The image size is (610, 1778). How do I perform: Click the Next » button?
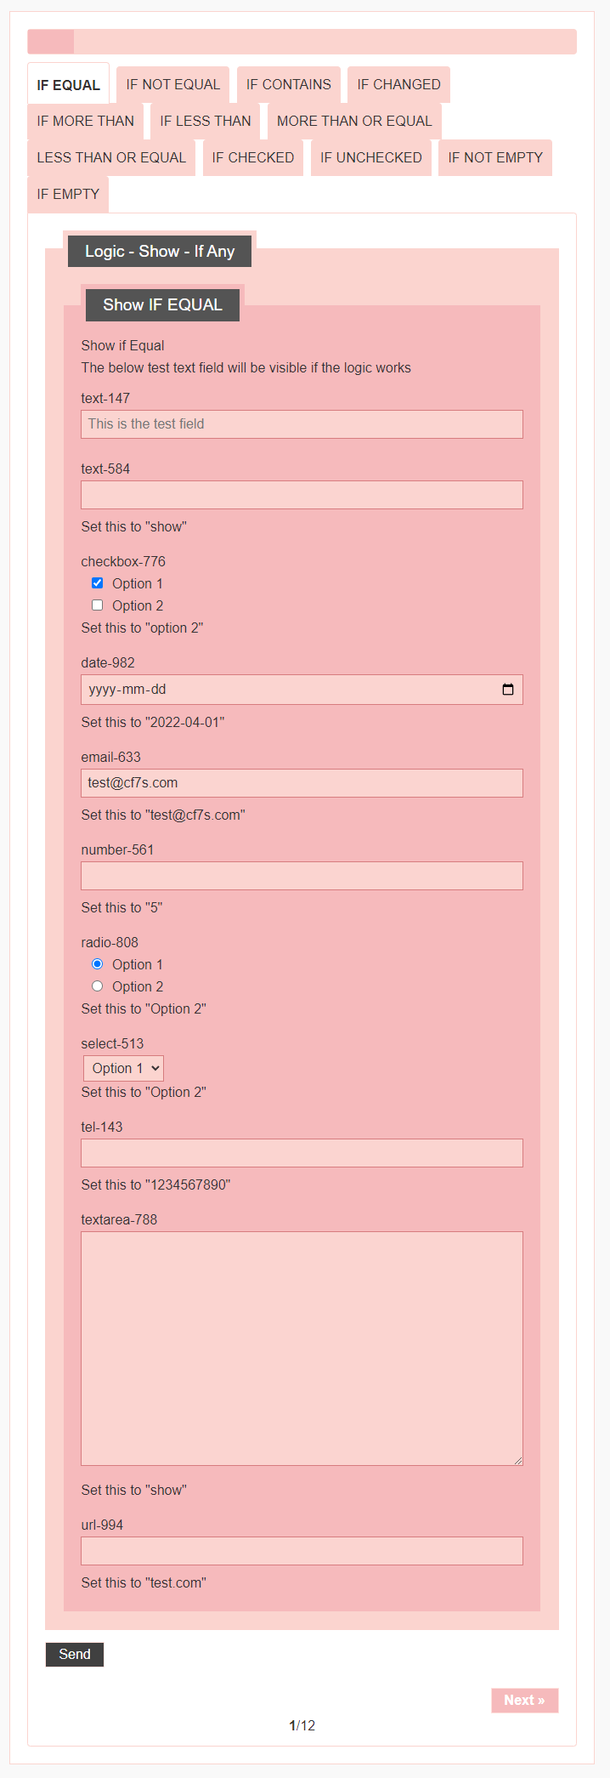point(524,1700)
